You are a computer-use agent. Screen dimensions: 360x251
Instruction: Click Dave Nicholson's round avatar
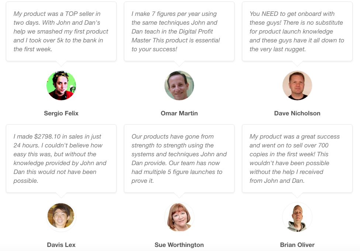(297, 86)
